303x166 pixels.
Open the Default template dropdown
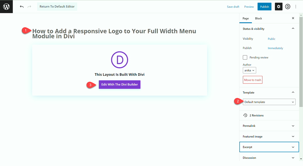(269, 102)
